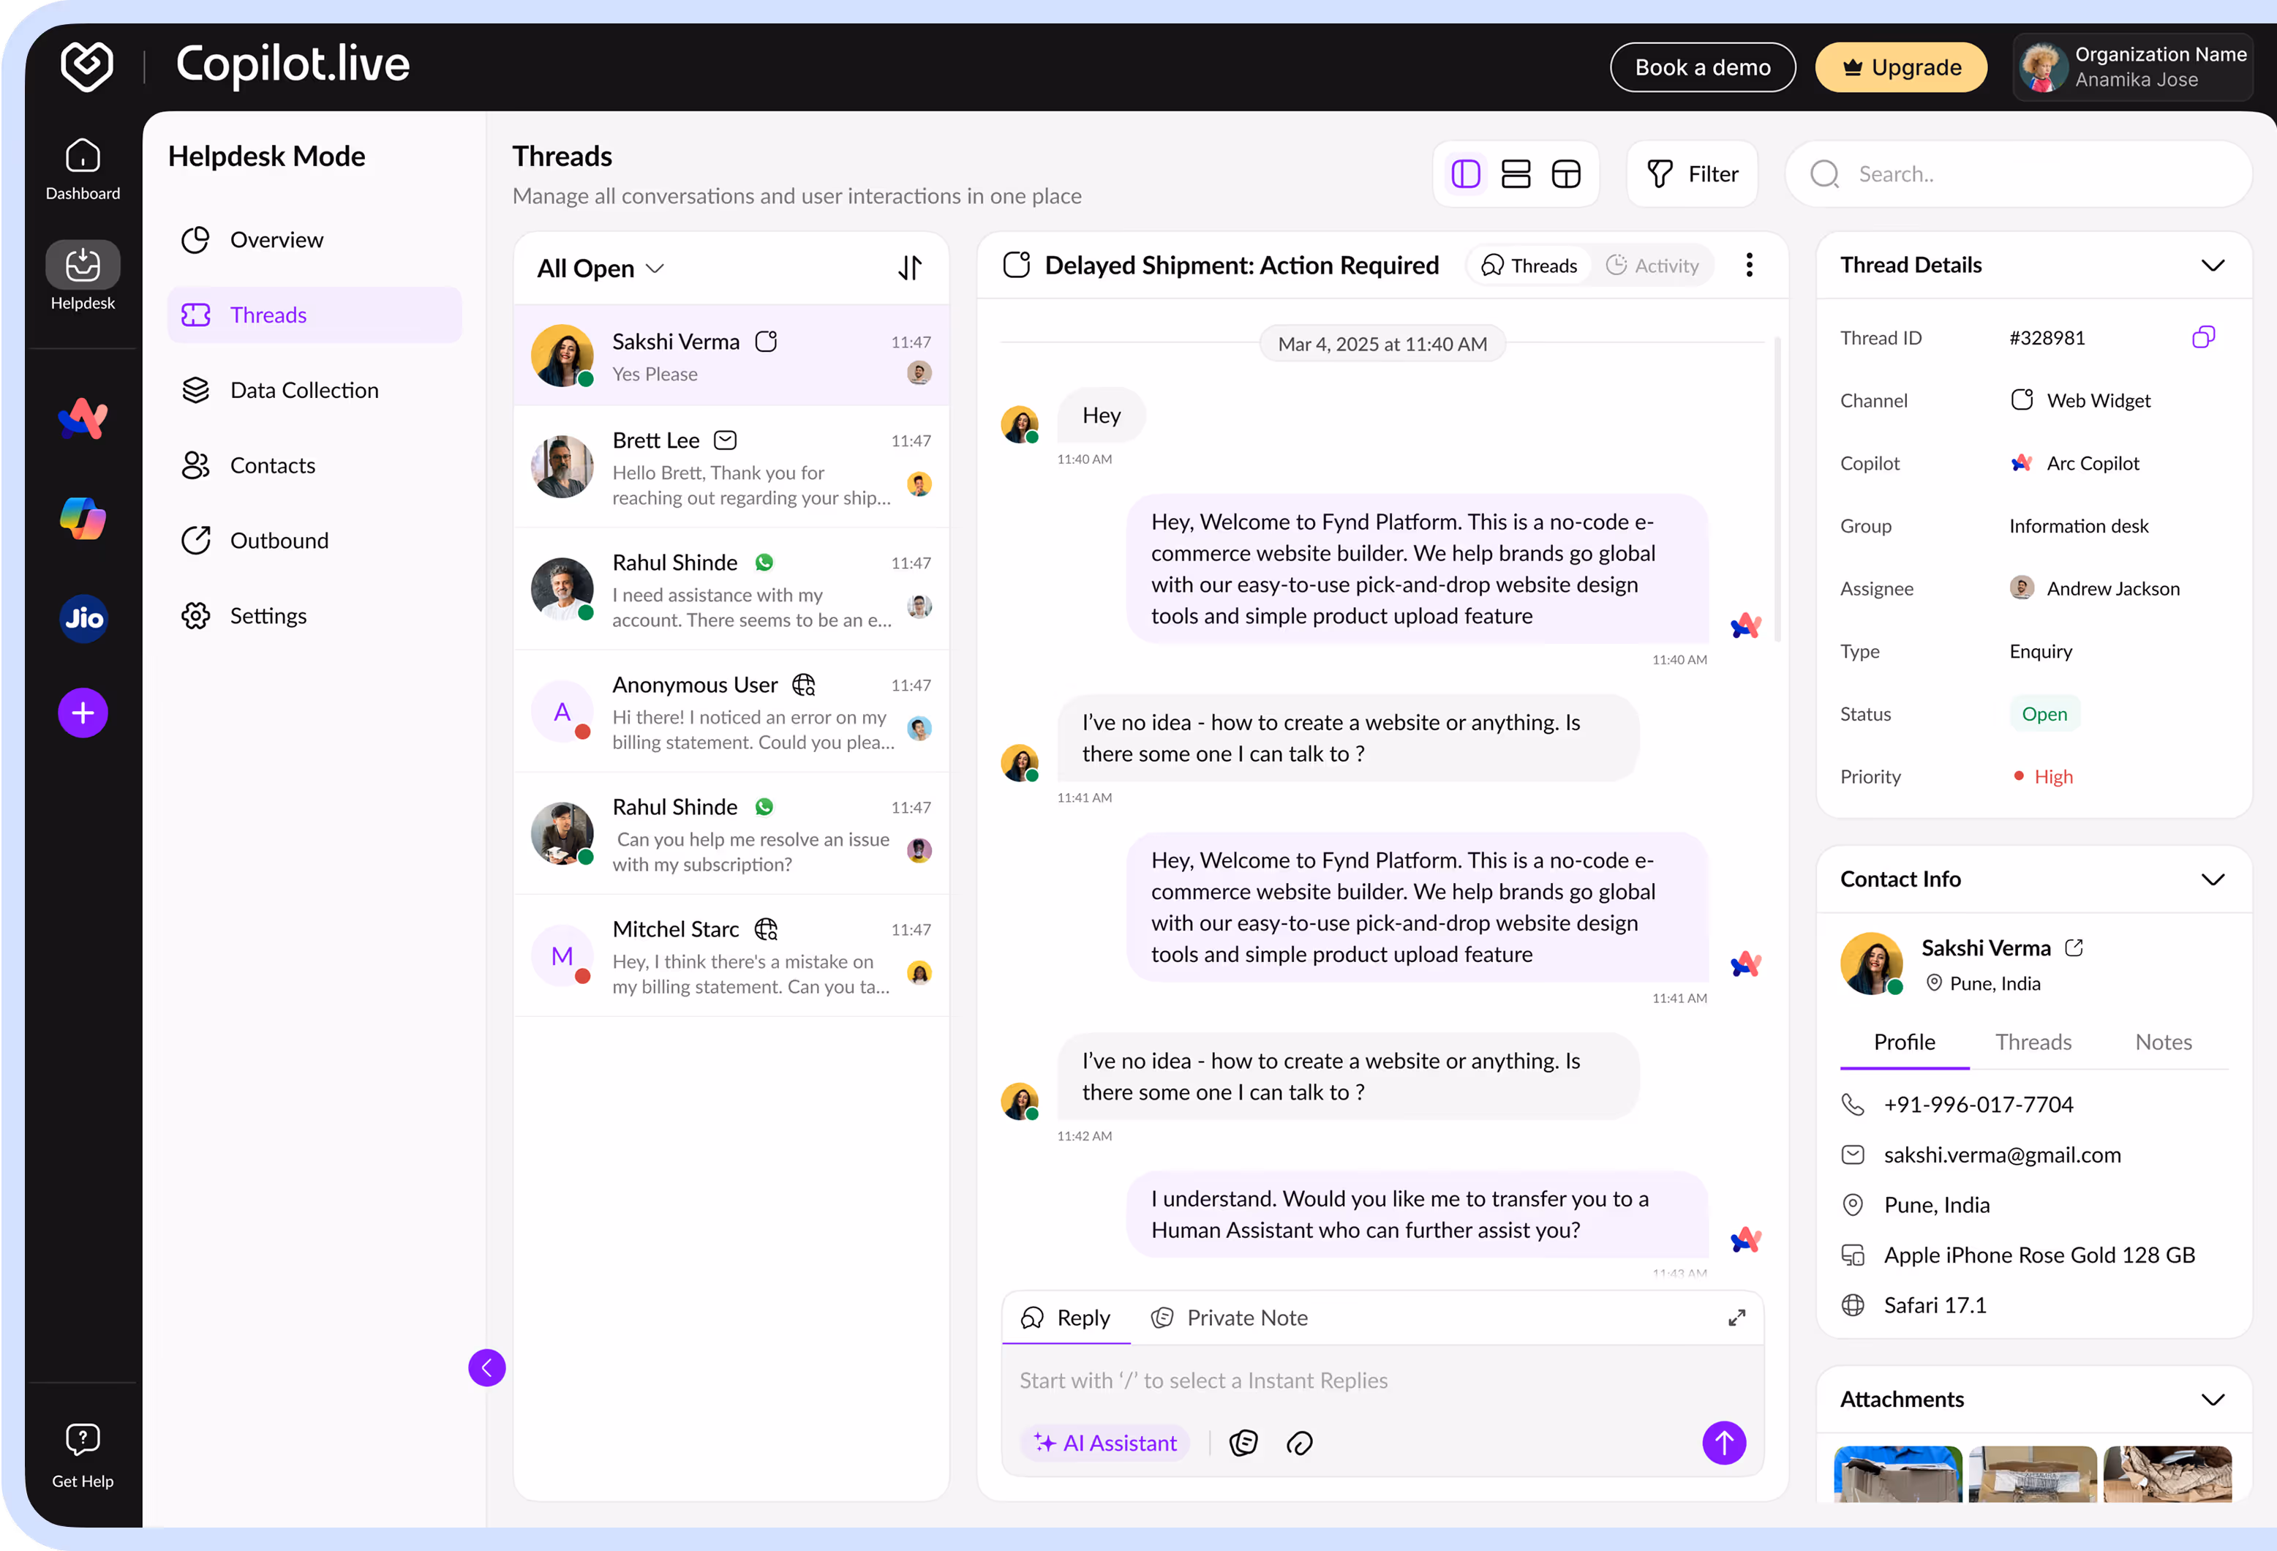
Task: Click the search magnifier icon
Action: click(x=1824, y=173)
